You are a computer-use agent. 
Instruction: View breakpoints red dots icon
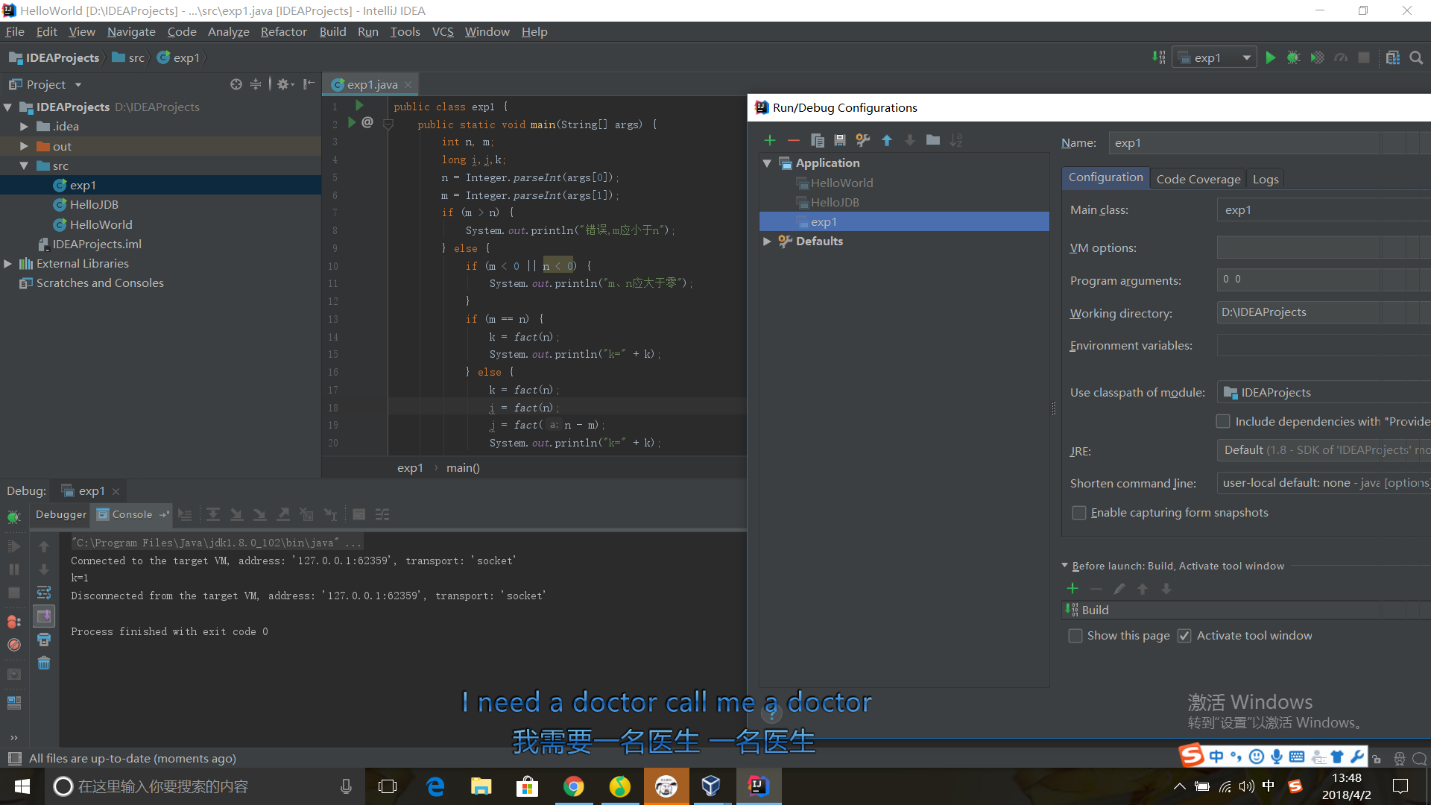(14, 622)
